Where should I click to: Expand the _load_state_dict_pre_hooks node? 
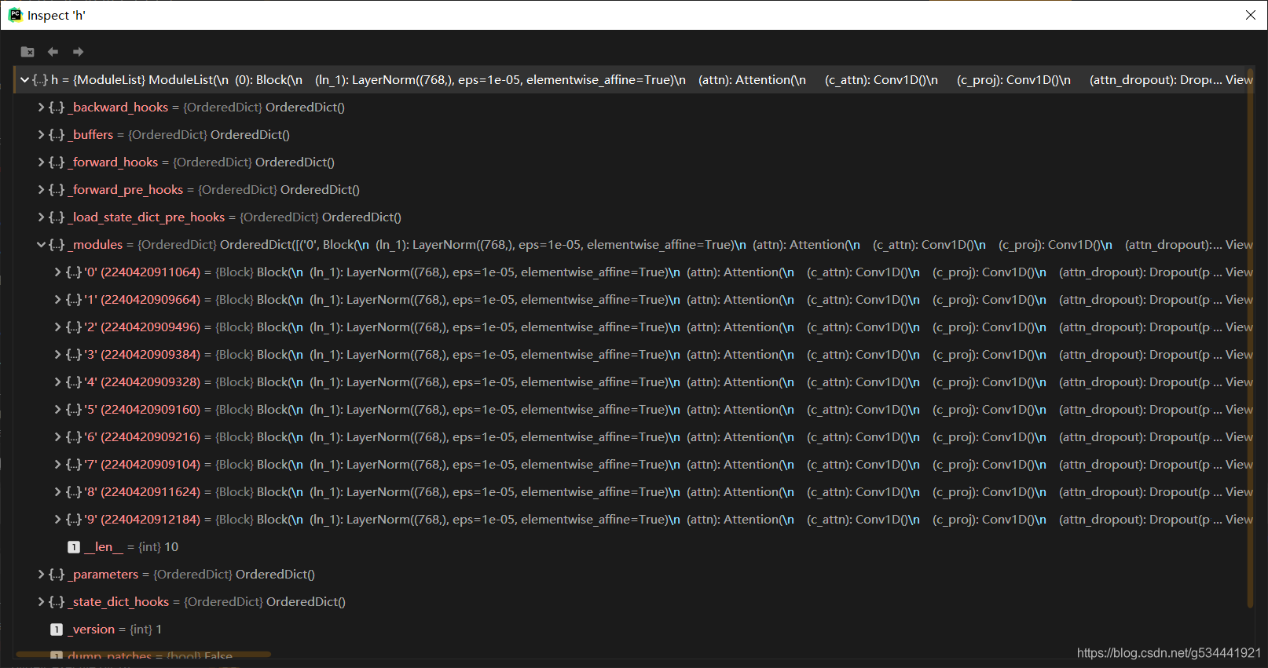[41, 217]
